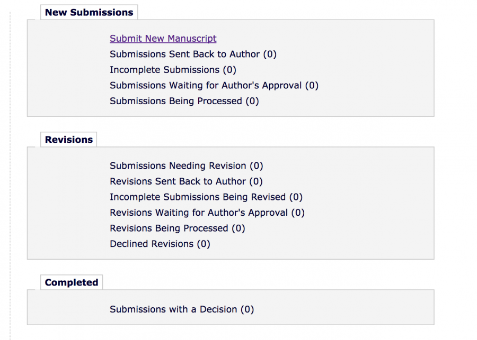Click the (0) count after Submissions Being Processed
The image size is (477, 340).
(x=252, y=101)
